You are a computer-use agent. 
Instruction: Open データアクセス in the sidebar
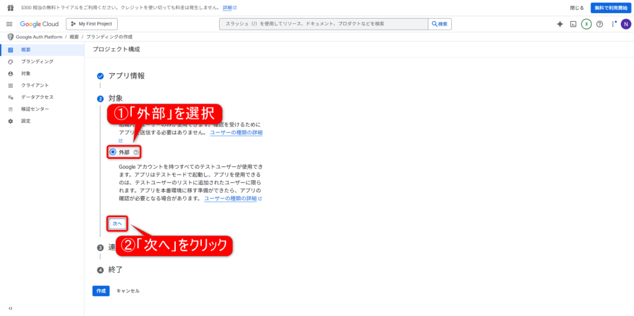37,97
